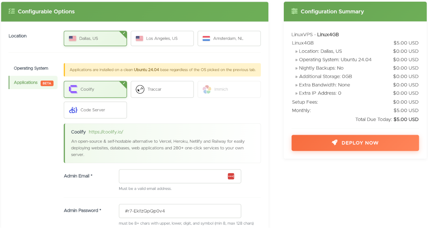Click the 'LinuxVPS - Linux4GB' plan title
428x228 pixels.
315,35
